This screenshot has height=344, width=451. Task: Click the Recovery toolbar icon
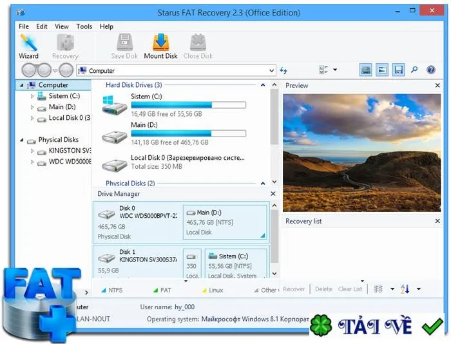(x=65, y=46)
